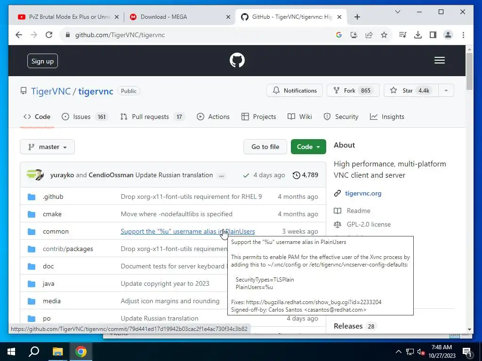
Task: Click the commit status checkmark icon
Action: pos(246,175)
